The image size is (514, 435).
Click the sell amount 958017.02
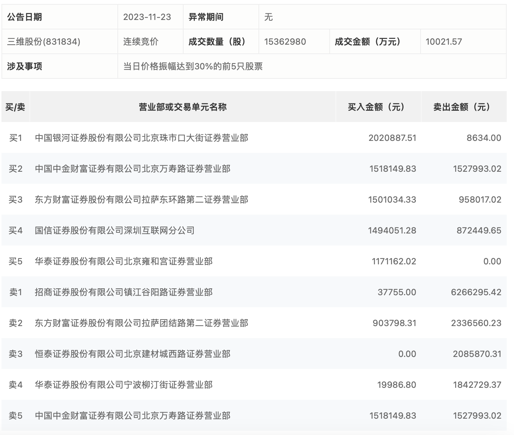coord(480,200)
